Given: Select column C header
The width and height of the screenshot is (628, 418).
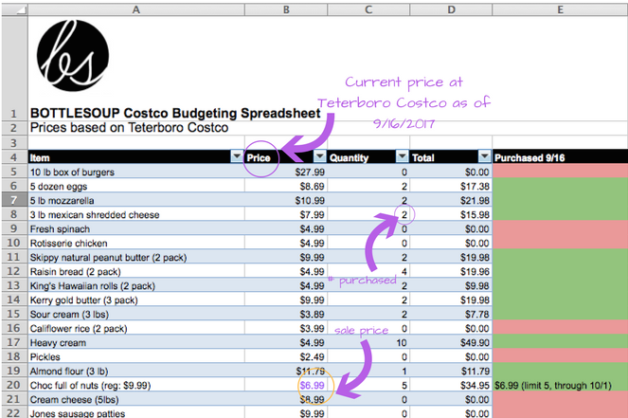Looking at the screenshot, I should coord(368,9).
